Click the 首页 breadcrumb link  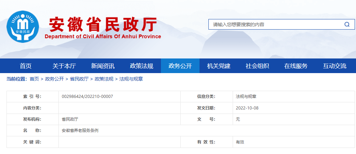point(34,79)
